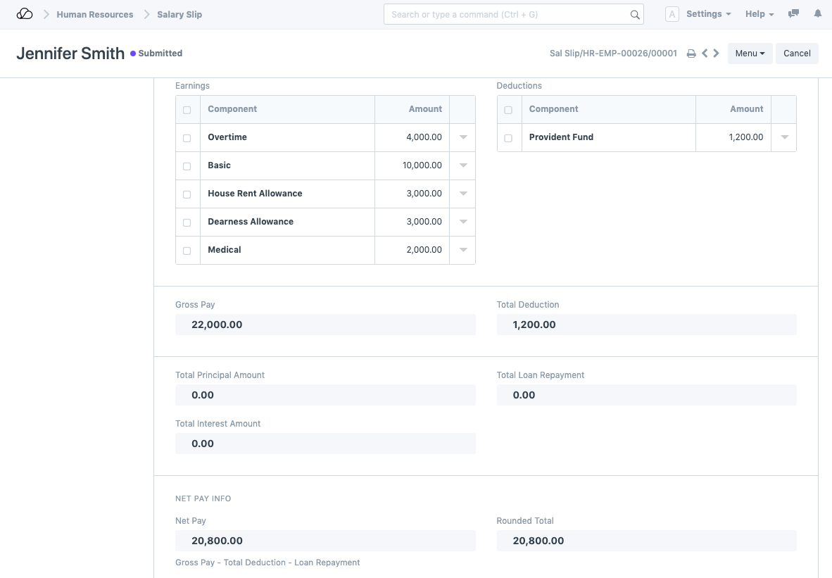This screenshot has height=578, width=832.
Task: Open the Settings menu
Action: point(708,14)
